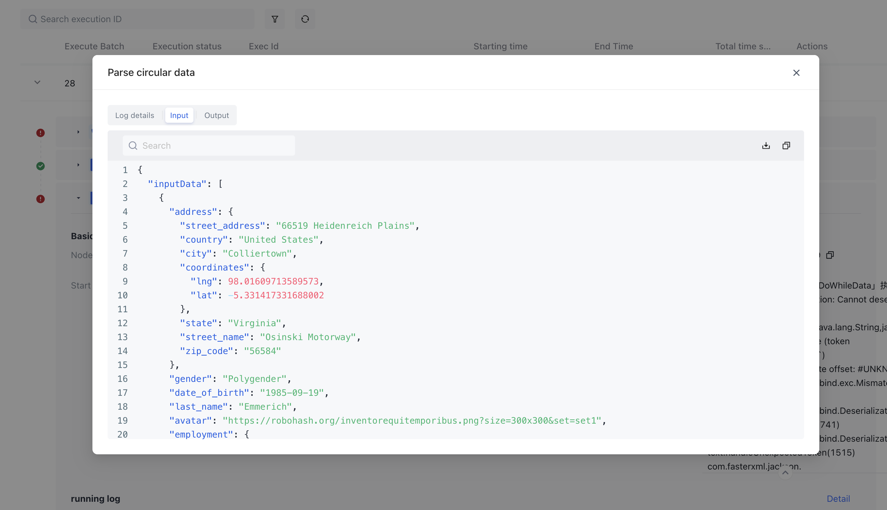This screenshot has width=887, height=510.
Task: Open the running log Detail link
Action: [838, 498]
